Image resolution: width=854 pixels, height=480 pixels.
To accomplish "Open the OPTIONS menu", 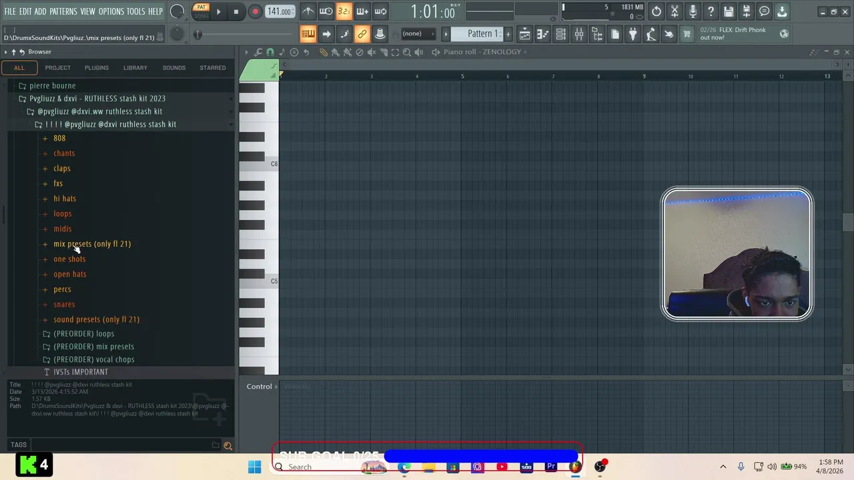I will tap(111, 11).
